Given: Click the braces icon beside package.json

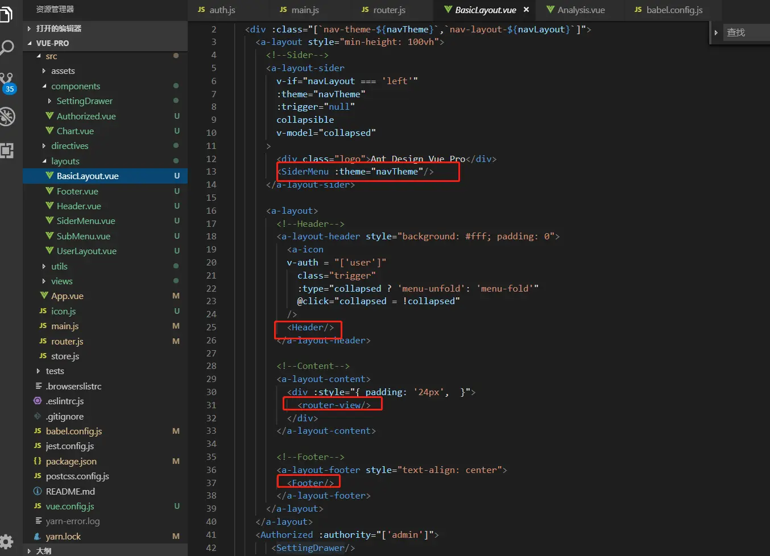Looking at the screenshot, I should pyautogui.click(x=38, y=461).
